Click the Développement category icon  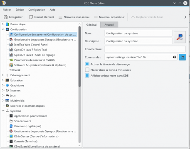pos(7,75)
